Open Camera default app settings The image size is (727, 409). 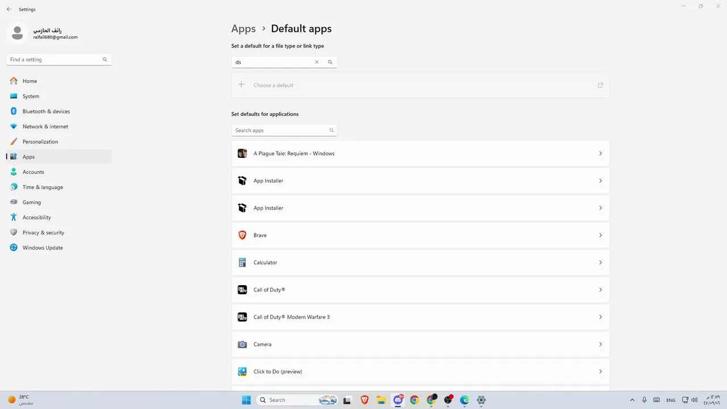[x=420, y=344]
